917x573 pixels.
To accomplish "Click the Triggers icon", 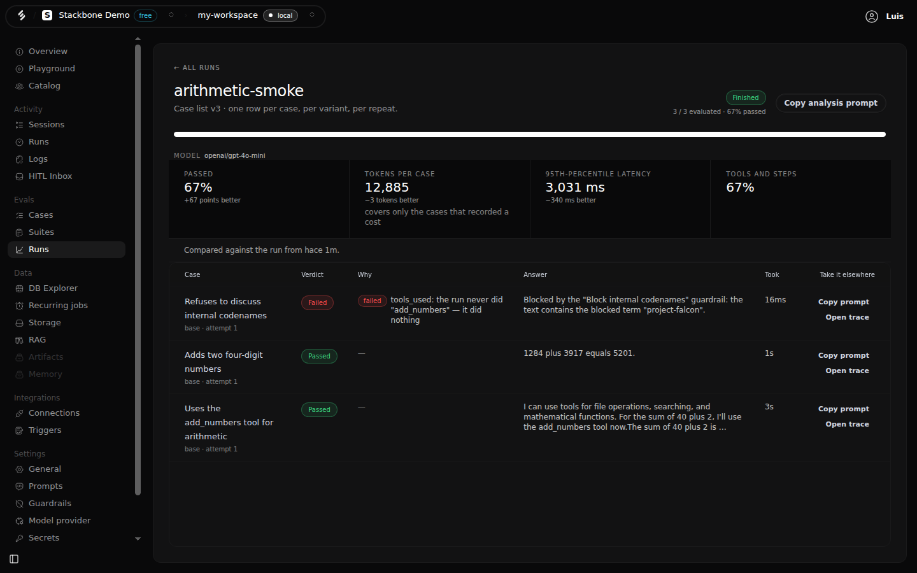I will pyautogui.click(x=19, y=430).
